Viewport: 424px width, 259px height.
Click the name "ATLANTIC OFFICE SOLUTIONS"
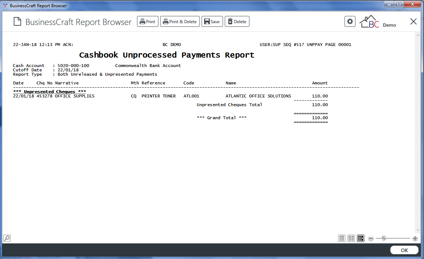pyautogui.click(x=258, y=96)
